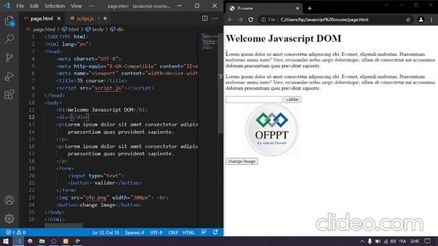Split the editor to the right

(x=205, y=18)
